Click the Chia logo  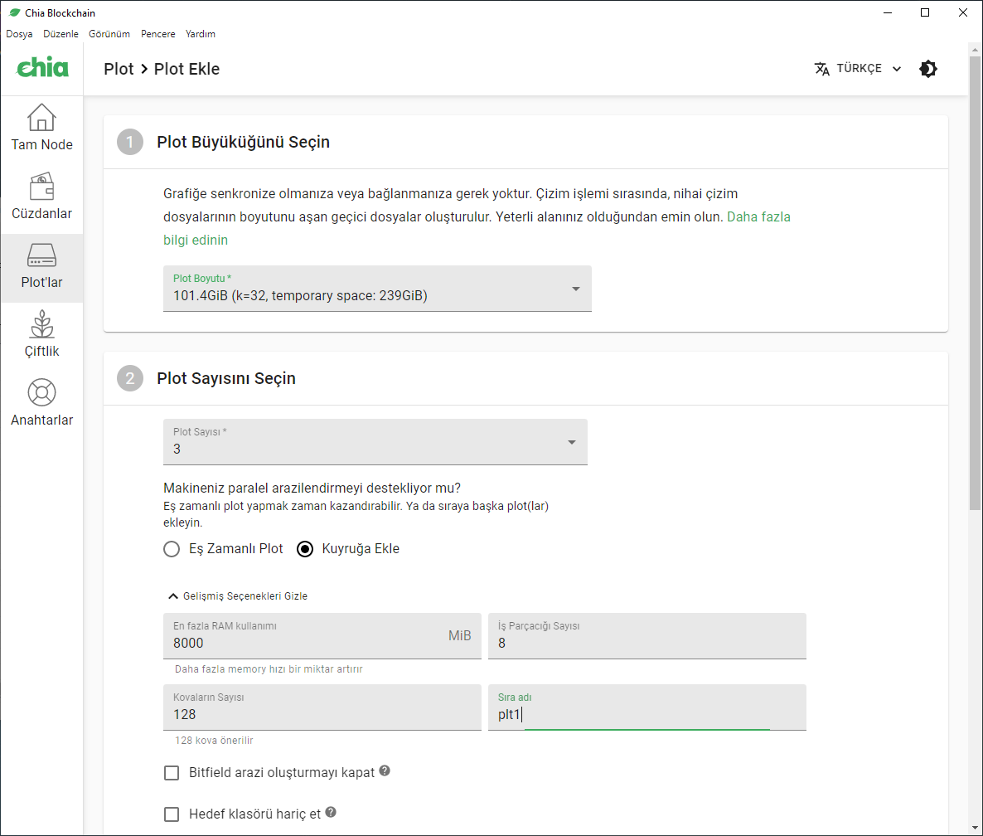point(42,68)
